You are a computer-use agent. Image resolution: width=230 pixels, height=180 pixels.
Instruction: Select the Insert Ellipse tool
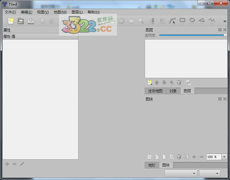tap(192, 21)
